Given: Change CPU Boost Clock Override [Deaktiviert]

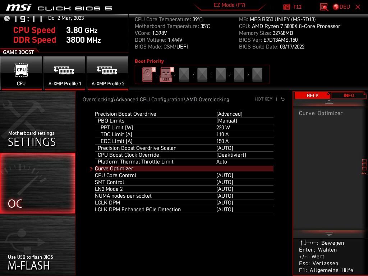Looking at the screenshot, I should pos(231,155).
